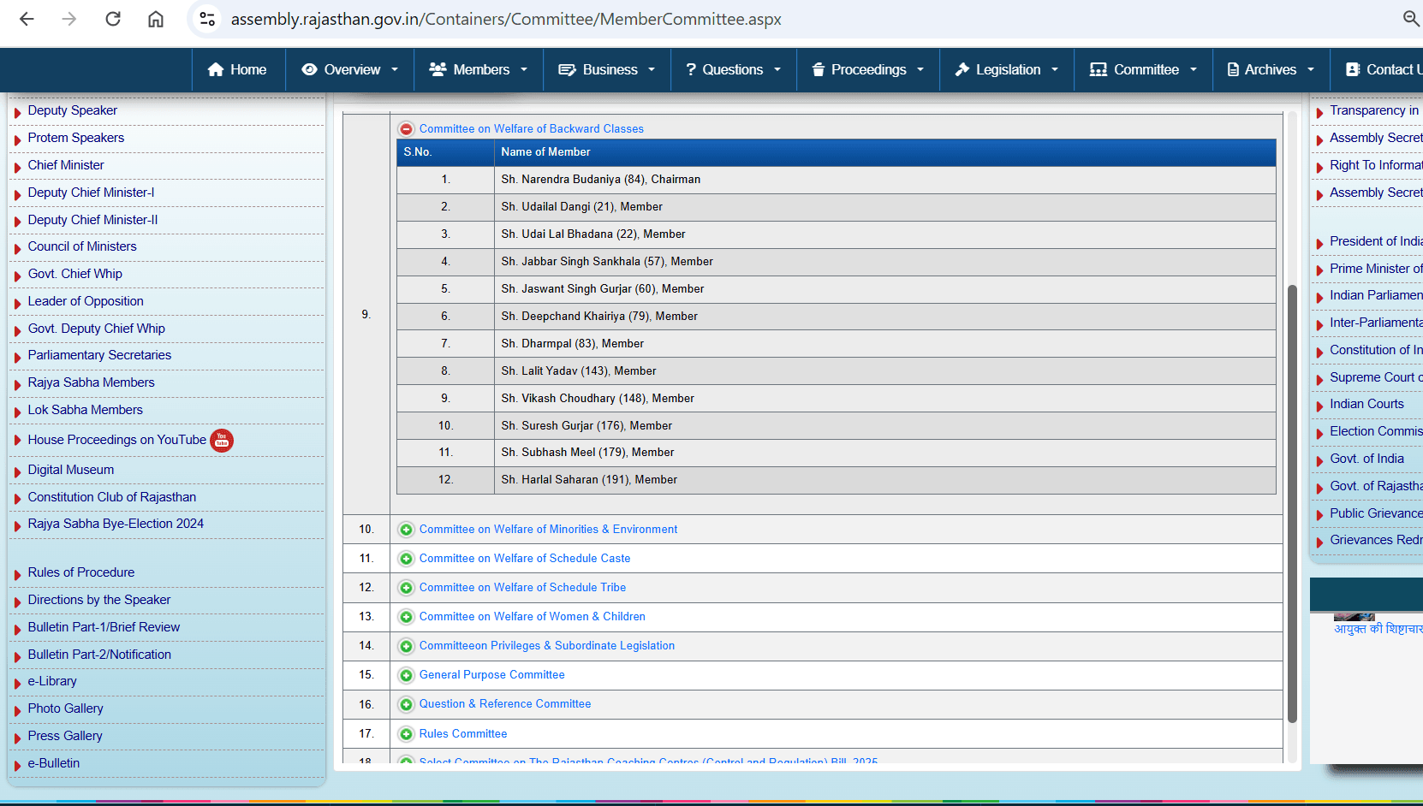Click the YouTube icon beside House Proceedings
This screenshot has height=806, width=1423.
(x=222, y=440)
